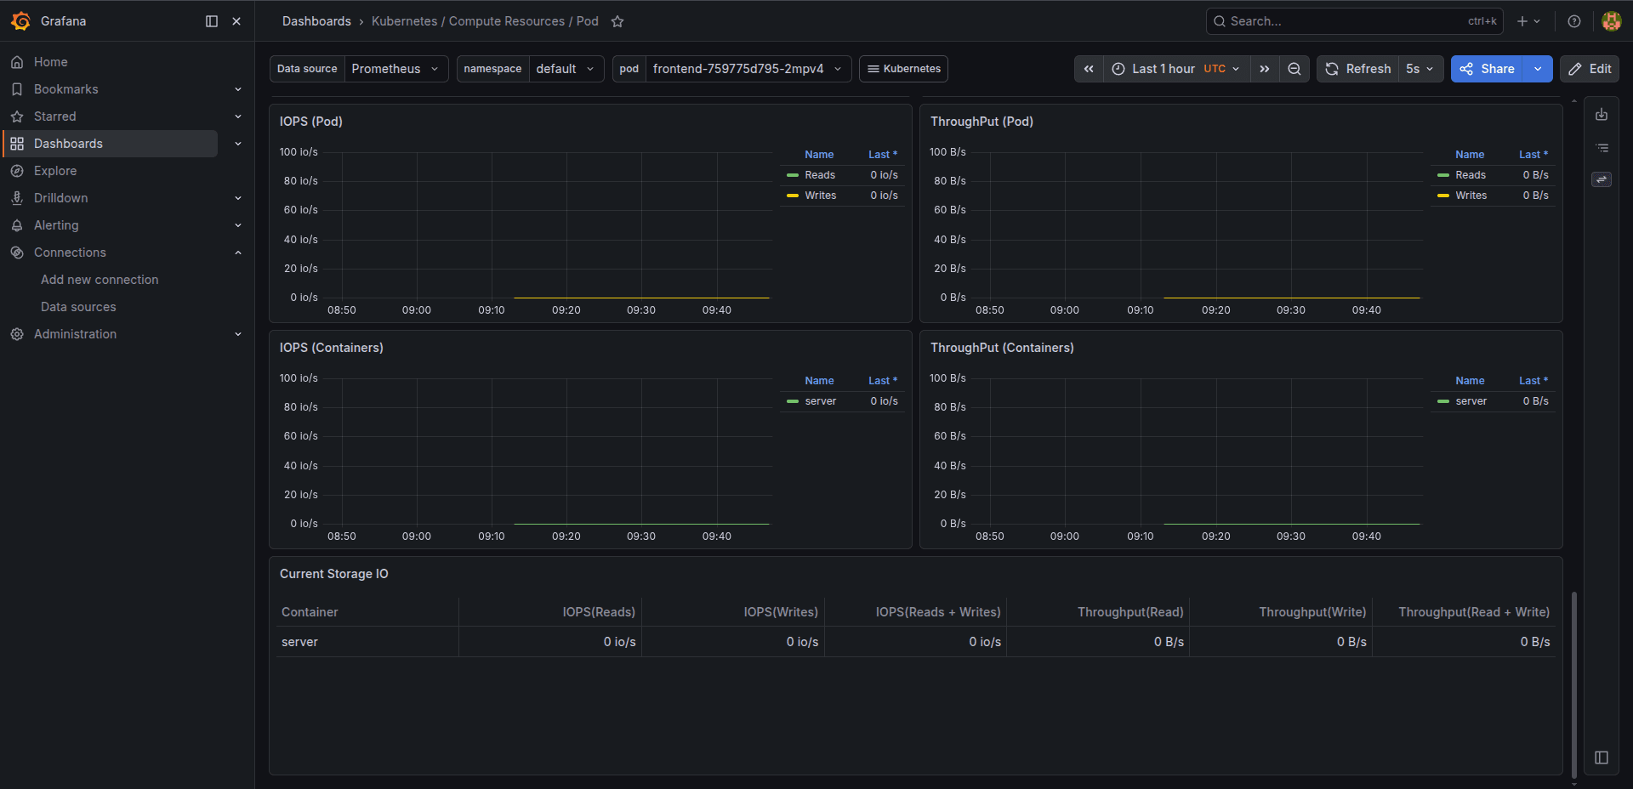Screen dimensions: 1633x789
Task: Click the Refresh dashboard button
Action: (1358, 69)
